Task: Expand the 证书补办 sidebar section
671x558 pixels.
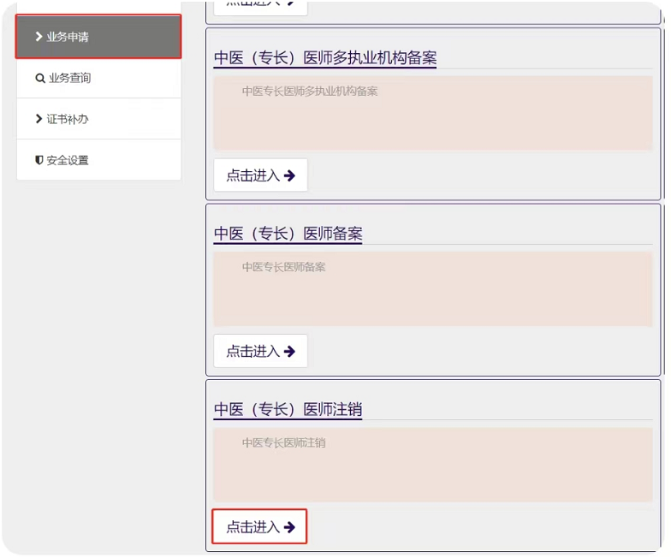Action: pyautogui.click(x=98, y=119)
